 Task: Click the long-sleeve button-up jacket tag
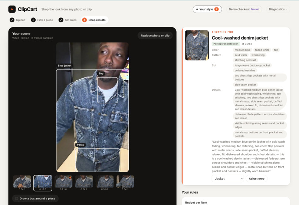point(252,65)
